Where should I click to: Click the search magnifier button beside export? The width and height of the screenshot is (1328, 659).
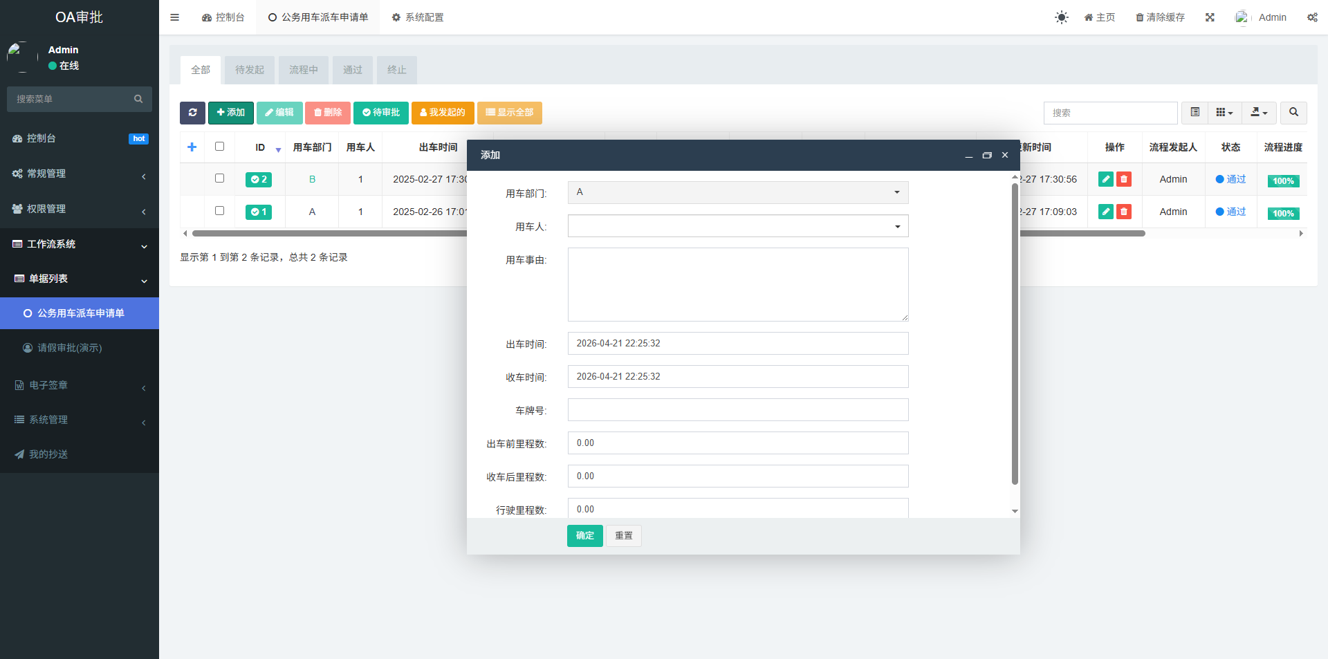point(1293,113)
